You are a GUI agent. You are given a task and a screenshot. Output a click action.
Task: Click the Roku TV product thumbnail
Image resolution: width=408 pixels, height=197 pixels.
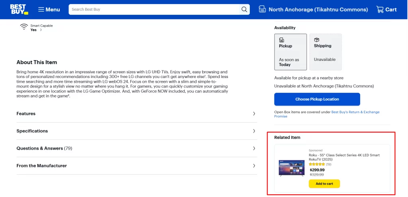tap(291, 168)
